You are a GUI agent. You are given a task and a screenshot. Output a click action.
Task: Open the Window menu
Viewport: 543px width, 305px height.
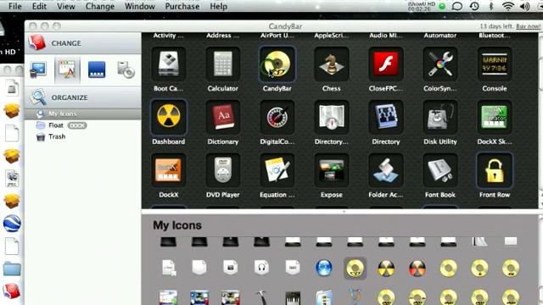pos(139,6)
